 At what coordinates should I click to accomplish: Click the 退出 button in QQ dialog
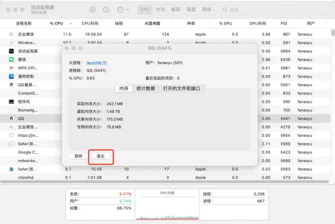[x=101, y=156]
